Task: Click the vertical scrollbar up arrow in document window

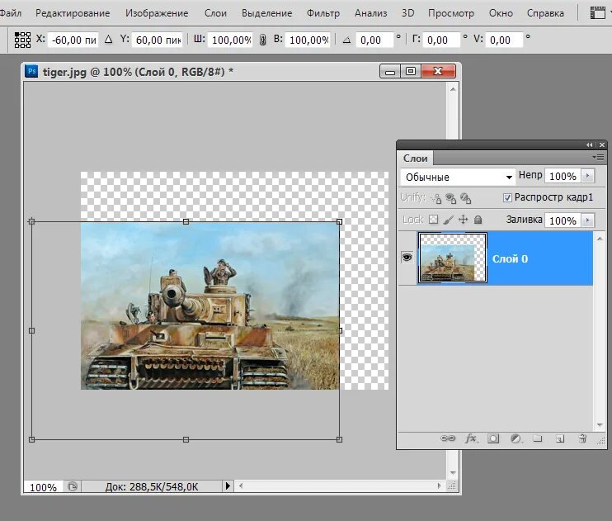Action: click(453, 89)
